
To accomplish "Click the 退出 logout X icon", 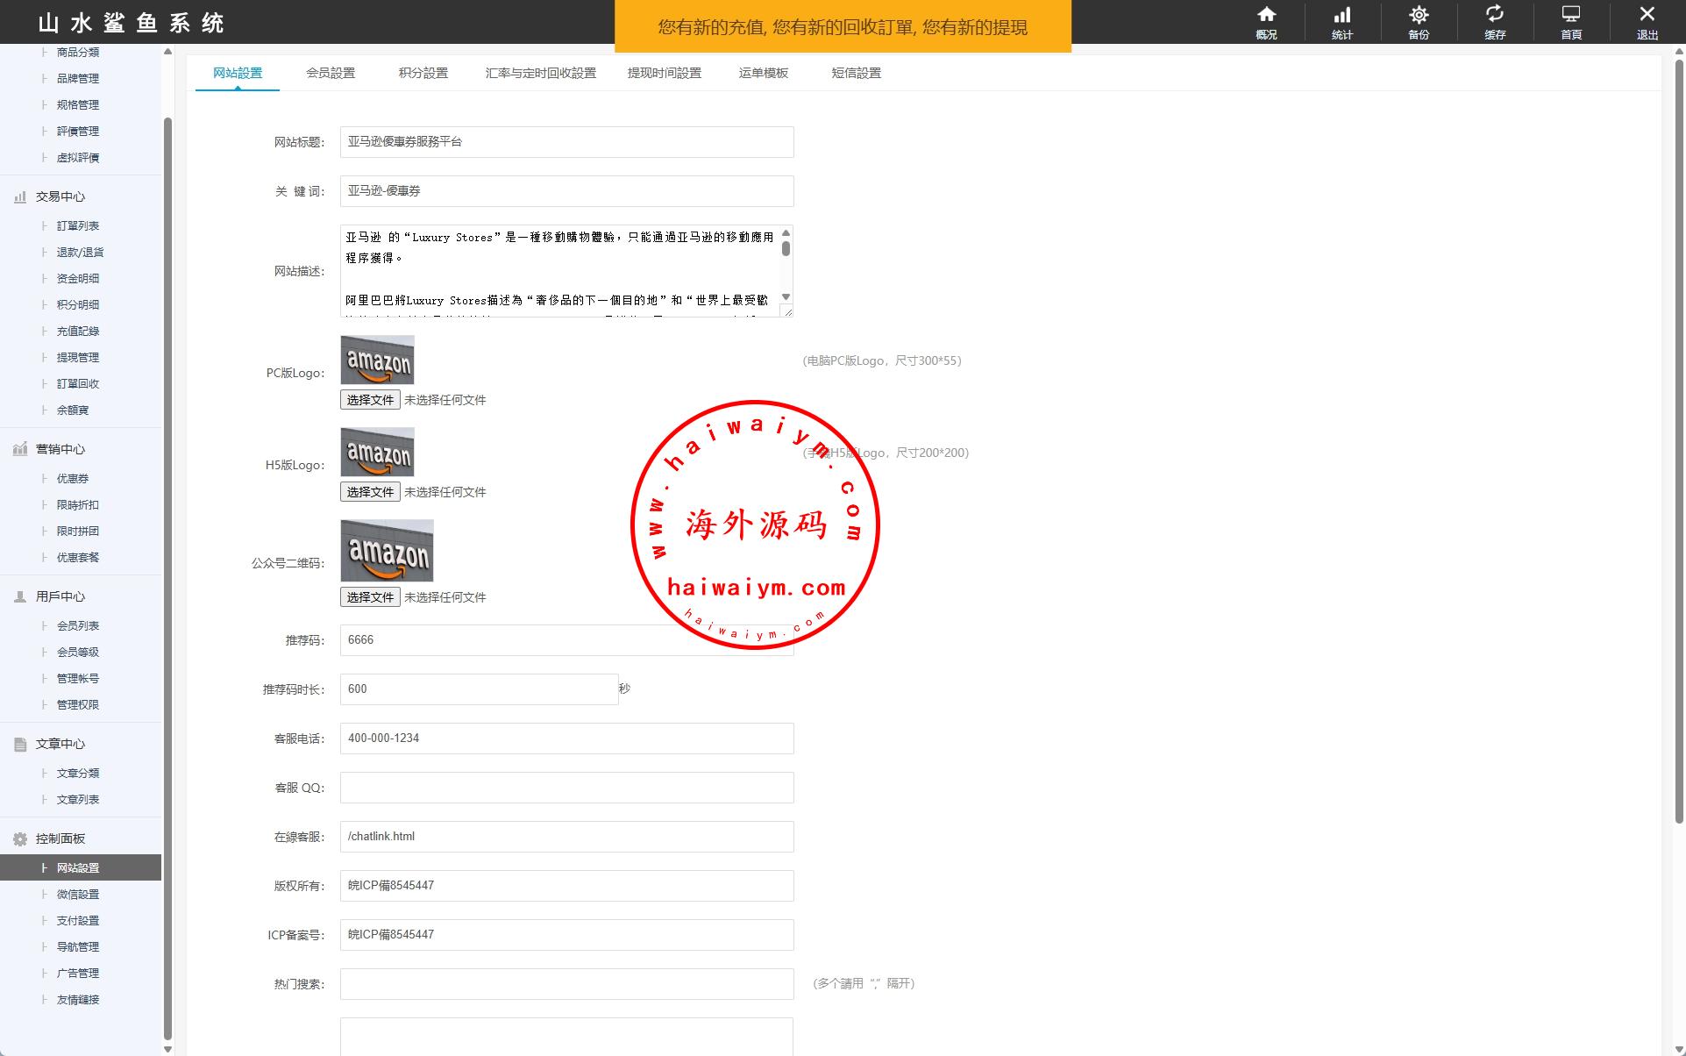I will tap(1647, 15).
